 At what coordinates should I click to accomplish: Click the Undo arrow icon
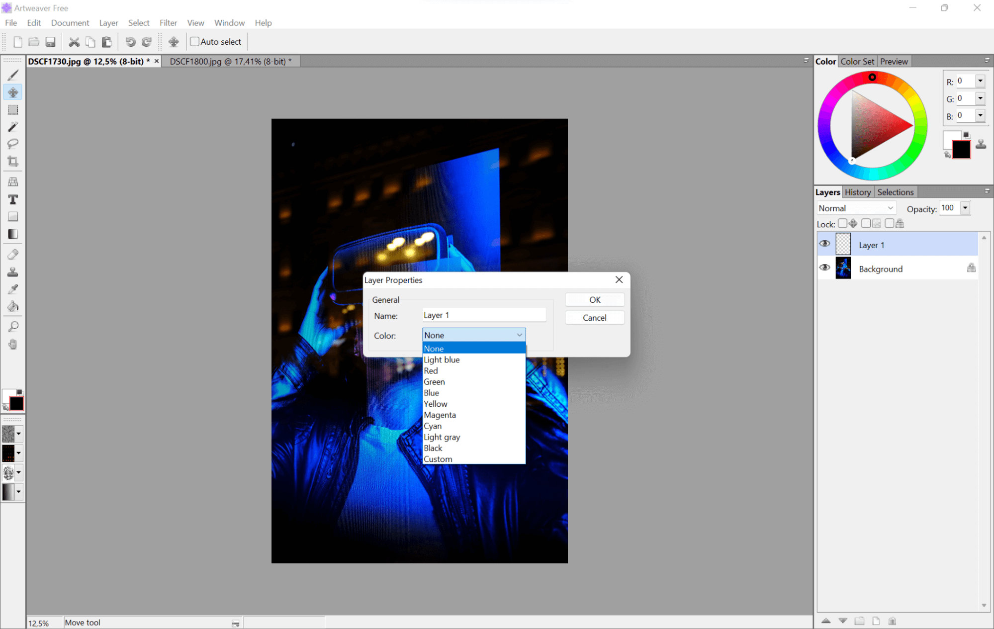[130, 42]
